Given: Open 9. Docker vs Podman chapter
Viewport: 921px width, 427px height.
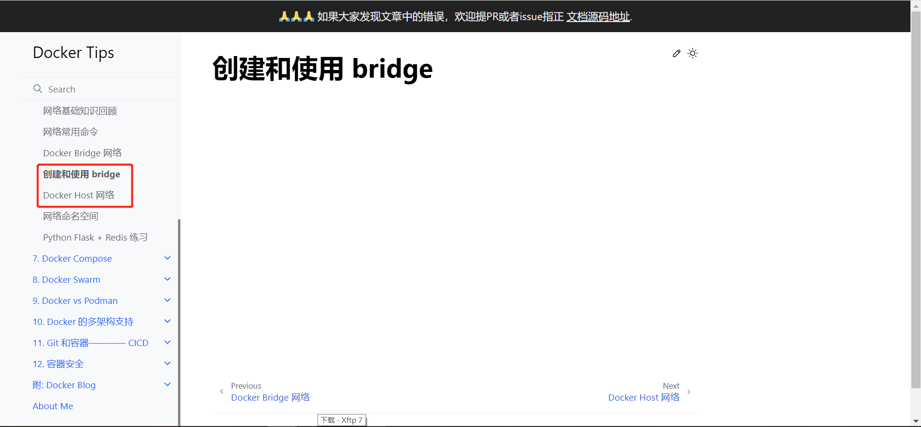Looking at the screenshot, I should coord(75,300).
